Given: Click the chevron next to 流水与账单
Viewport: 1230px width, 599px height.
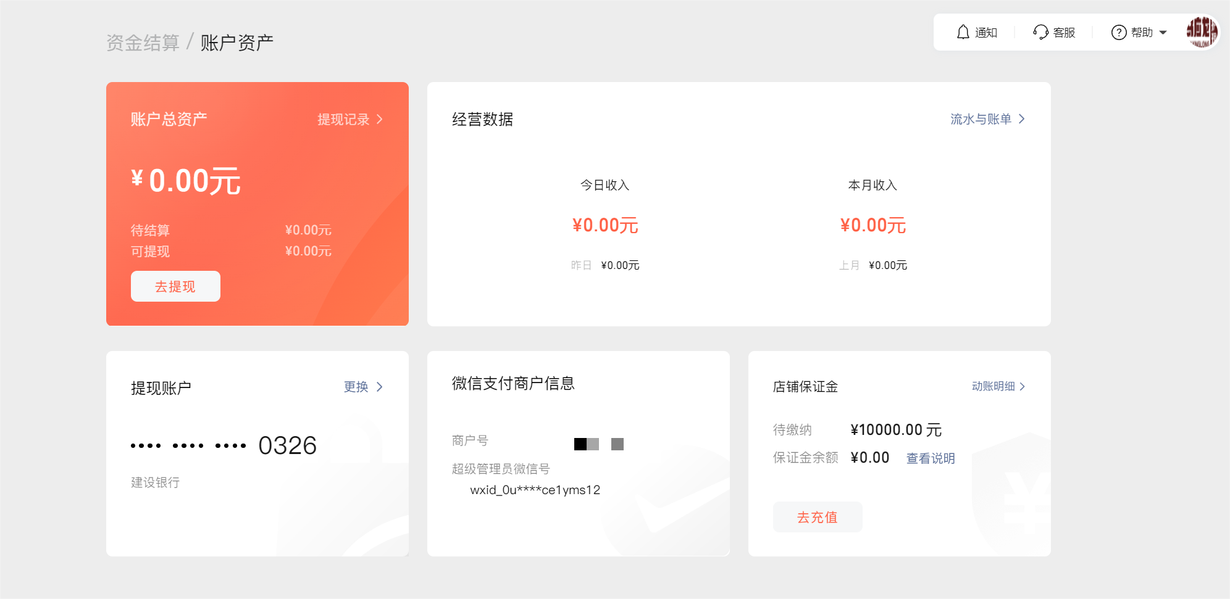Looking at the screenshot, I should [x=1022, y=119].
